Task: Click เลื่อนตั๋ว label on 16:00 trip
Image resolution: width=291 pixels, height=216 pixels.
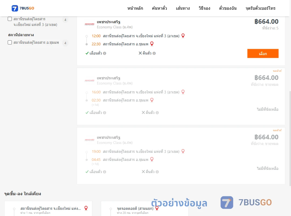Action: point(96,113)
